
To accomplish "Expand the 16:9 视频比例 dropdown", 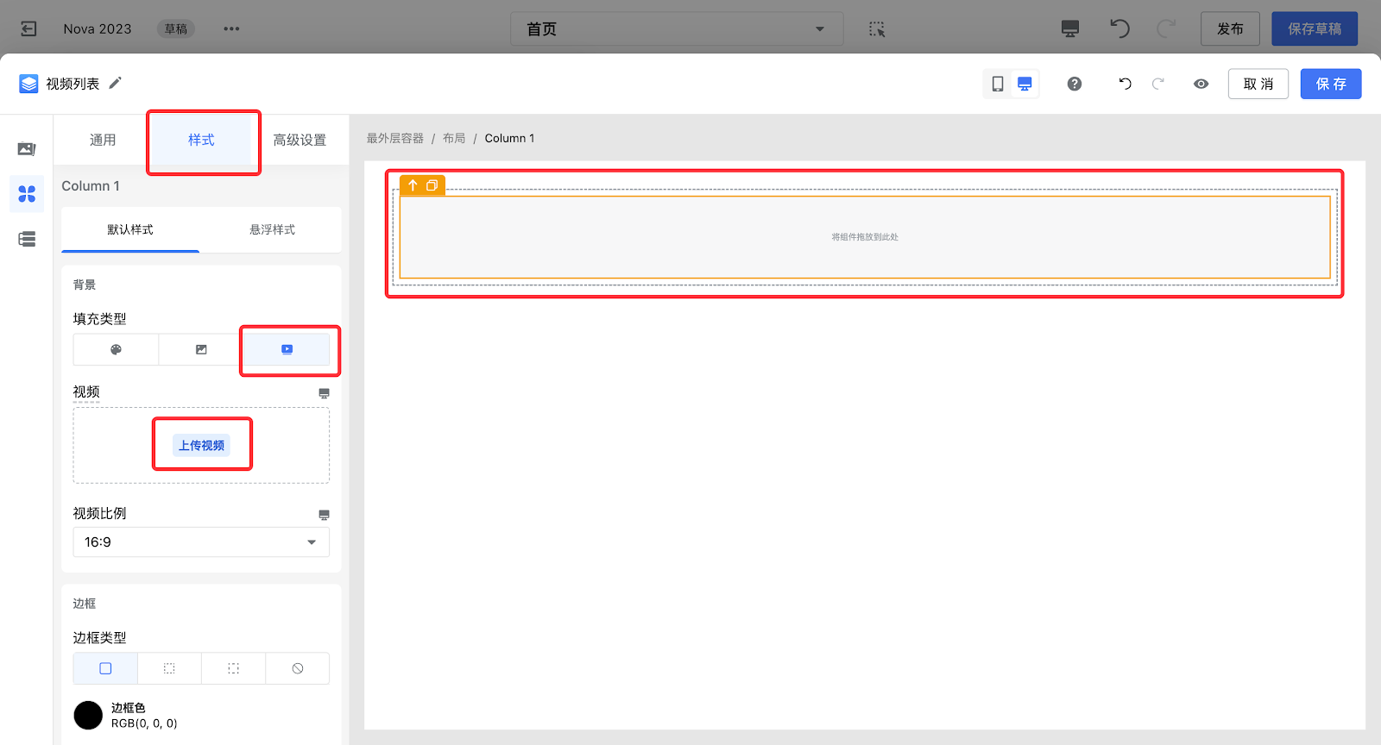I will pyautogui.click(x=201, y=542).
